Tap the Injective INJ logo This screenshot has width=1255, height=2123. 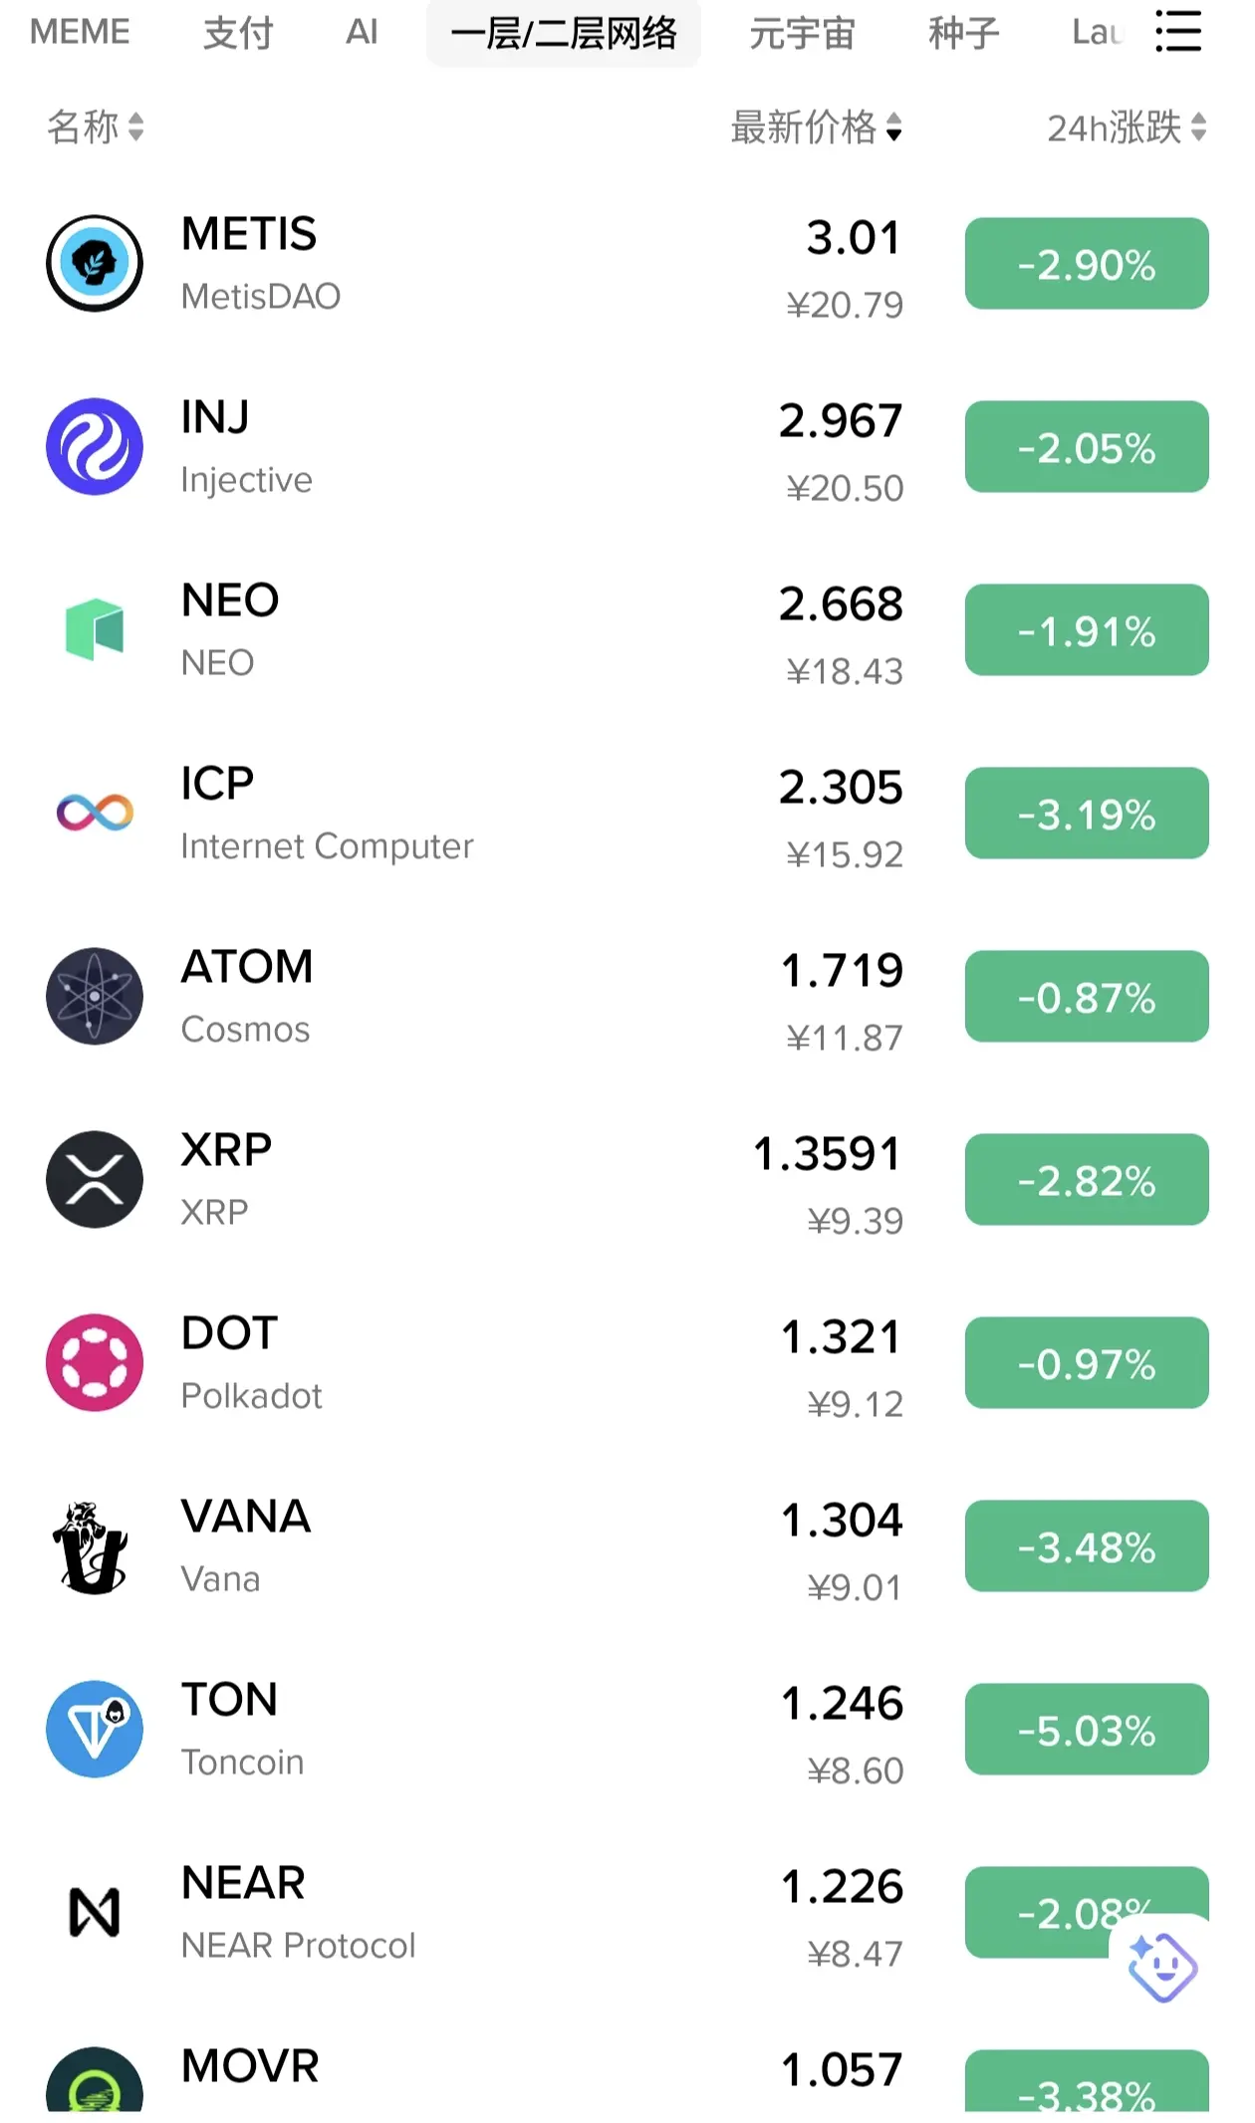click(95, 446)
